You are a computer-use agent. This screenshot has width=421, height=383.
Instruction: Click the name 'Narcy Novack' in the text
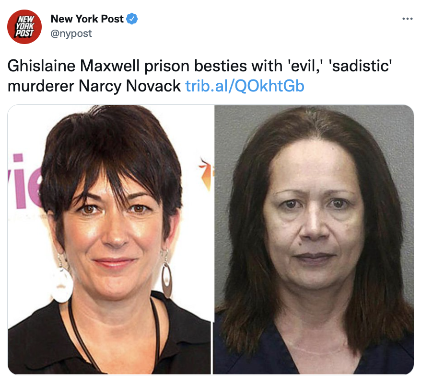[x=129, y=86]
